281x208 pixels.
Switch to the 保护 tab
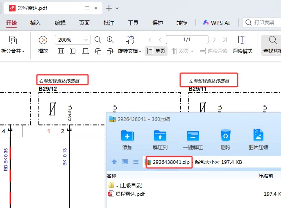point(157,23)
